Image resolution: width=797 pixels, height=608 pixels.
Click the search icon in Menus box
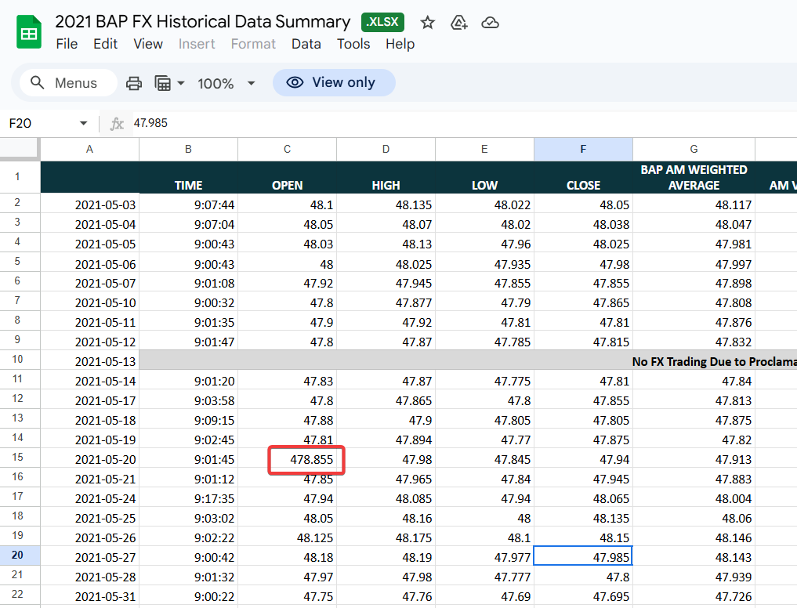tap(37, 82)
